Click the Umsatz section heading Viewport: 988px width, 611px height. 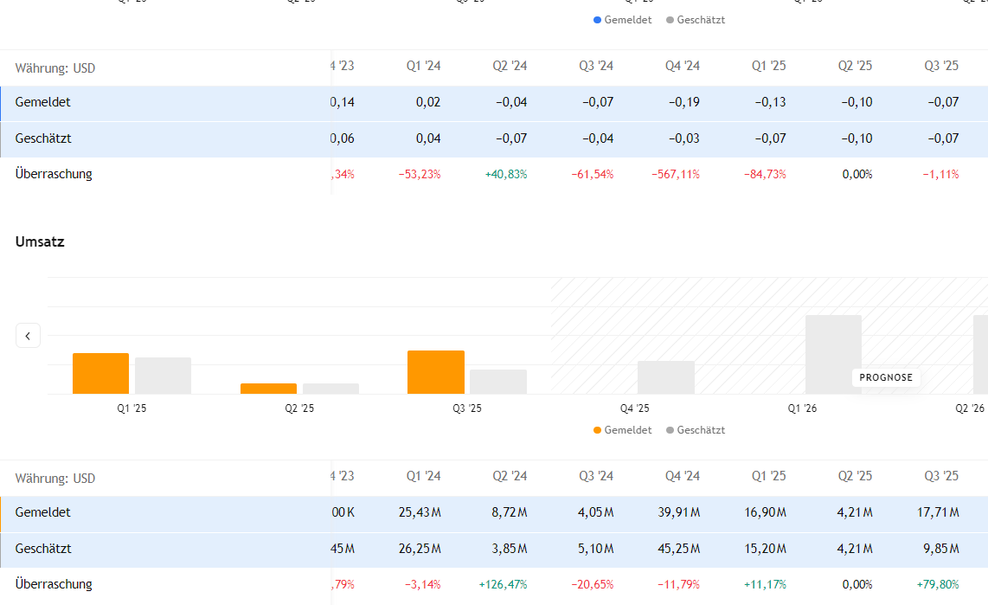pyautogui.click(x=40, y=242)
